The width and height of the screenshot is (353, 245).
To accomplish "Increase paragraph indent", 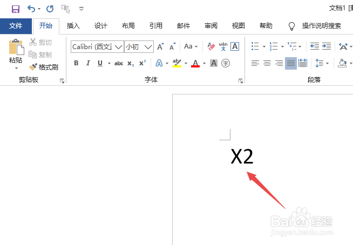I will click(327, 46).
